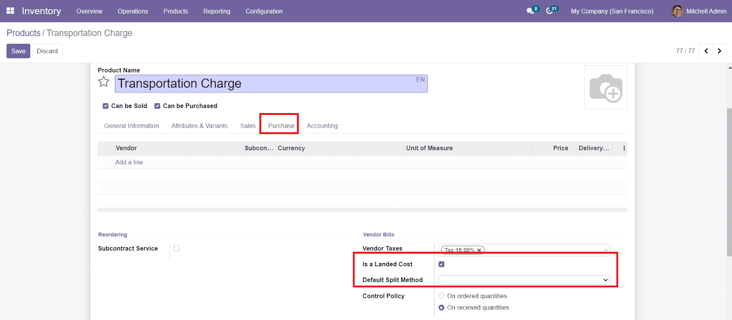732x320 pixels.
Task: Add a line to vendor list
Action: [x=129, y=162]
